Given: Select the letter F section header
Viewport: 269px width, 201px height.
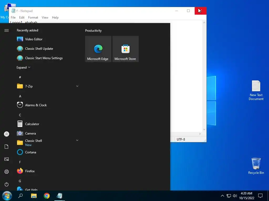Looking at the screenshot, I should click(20, 162).
